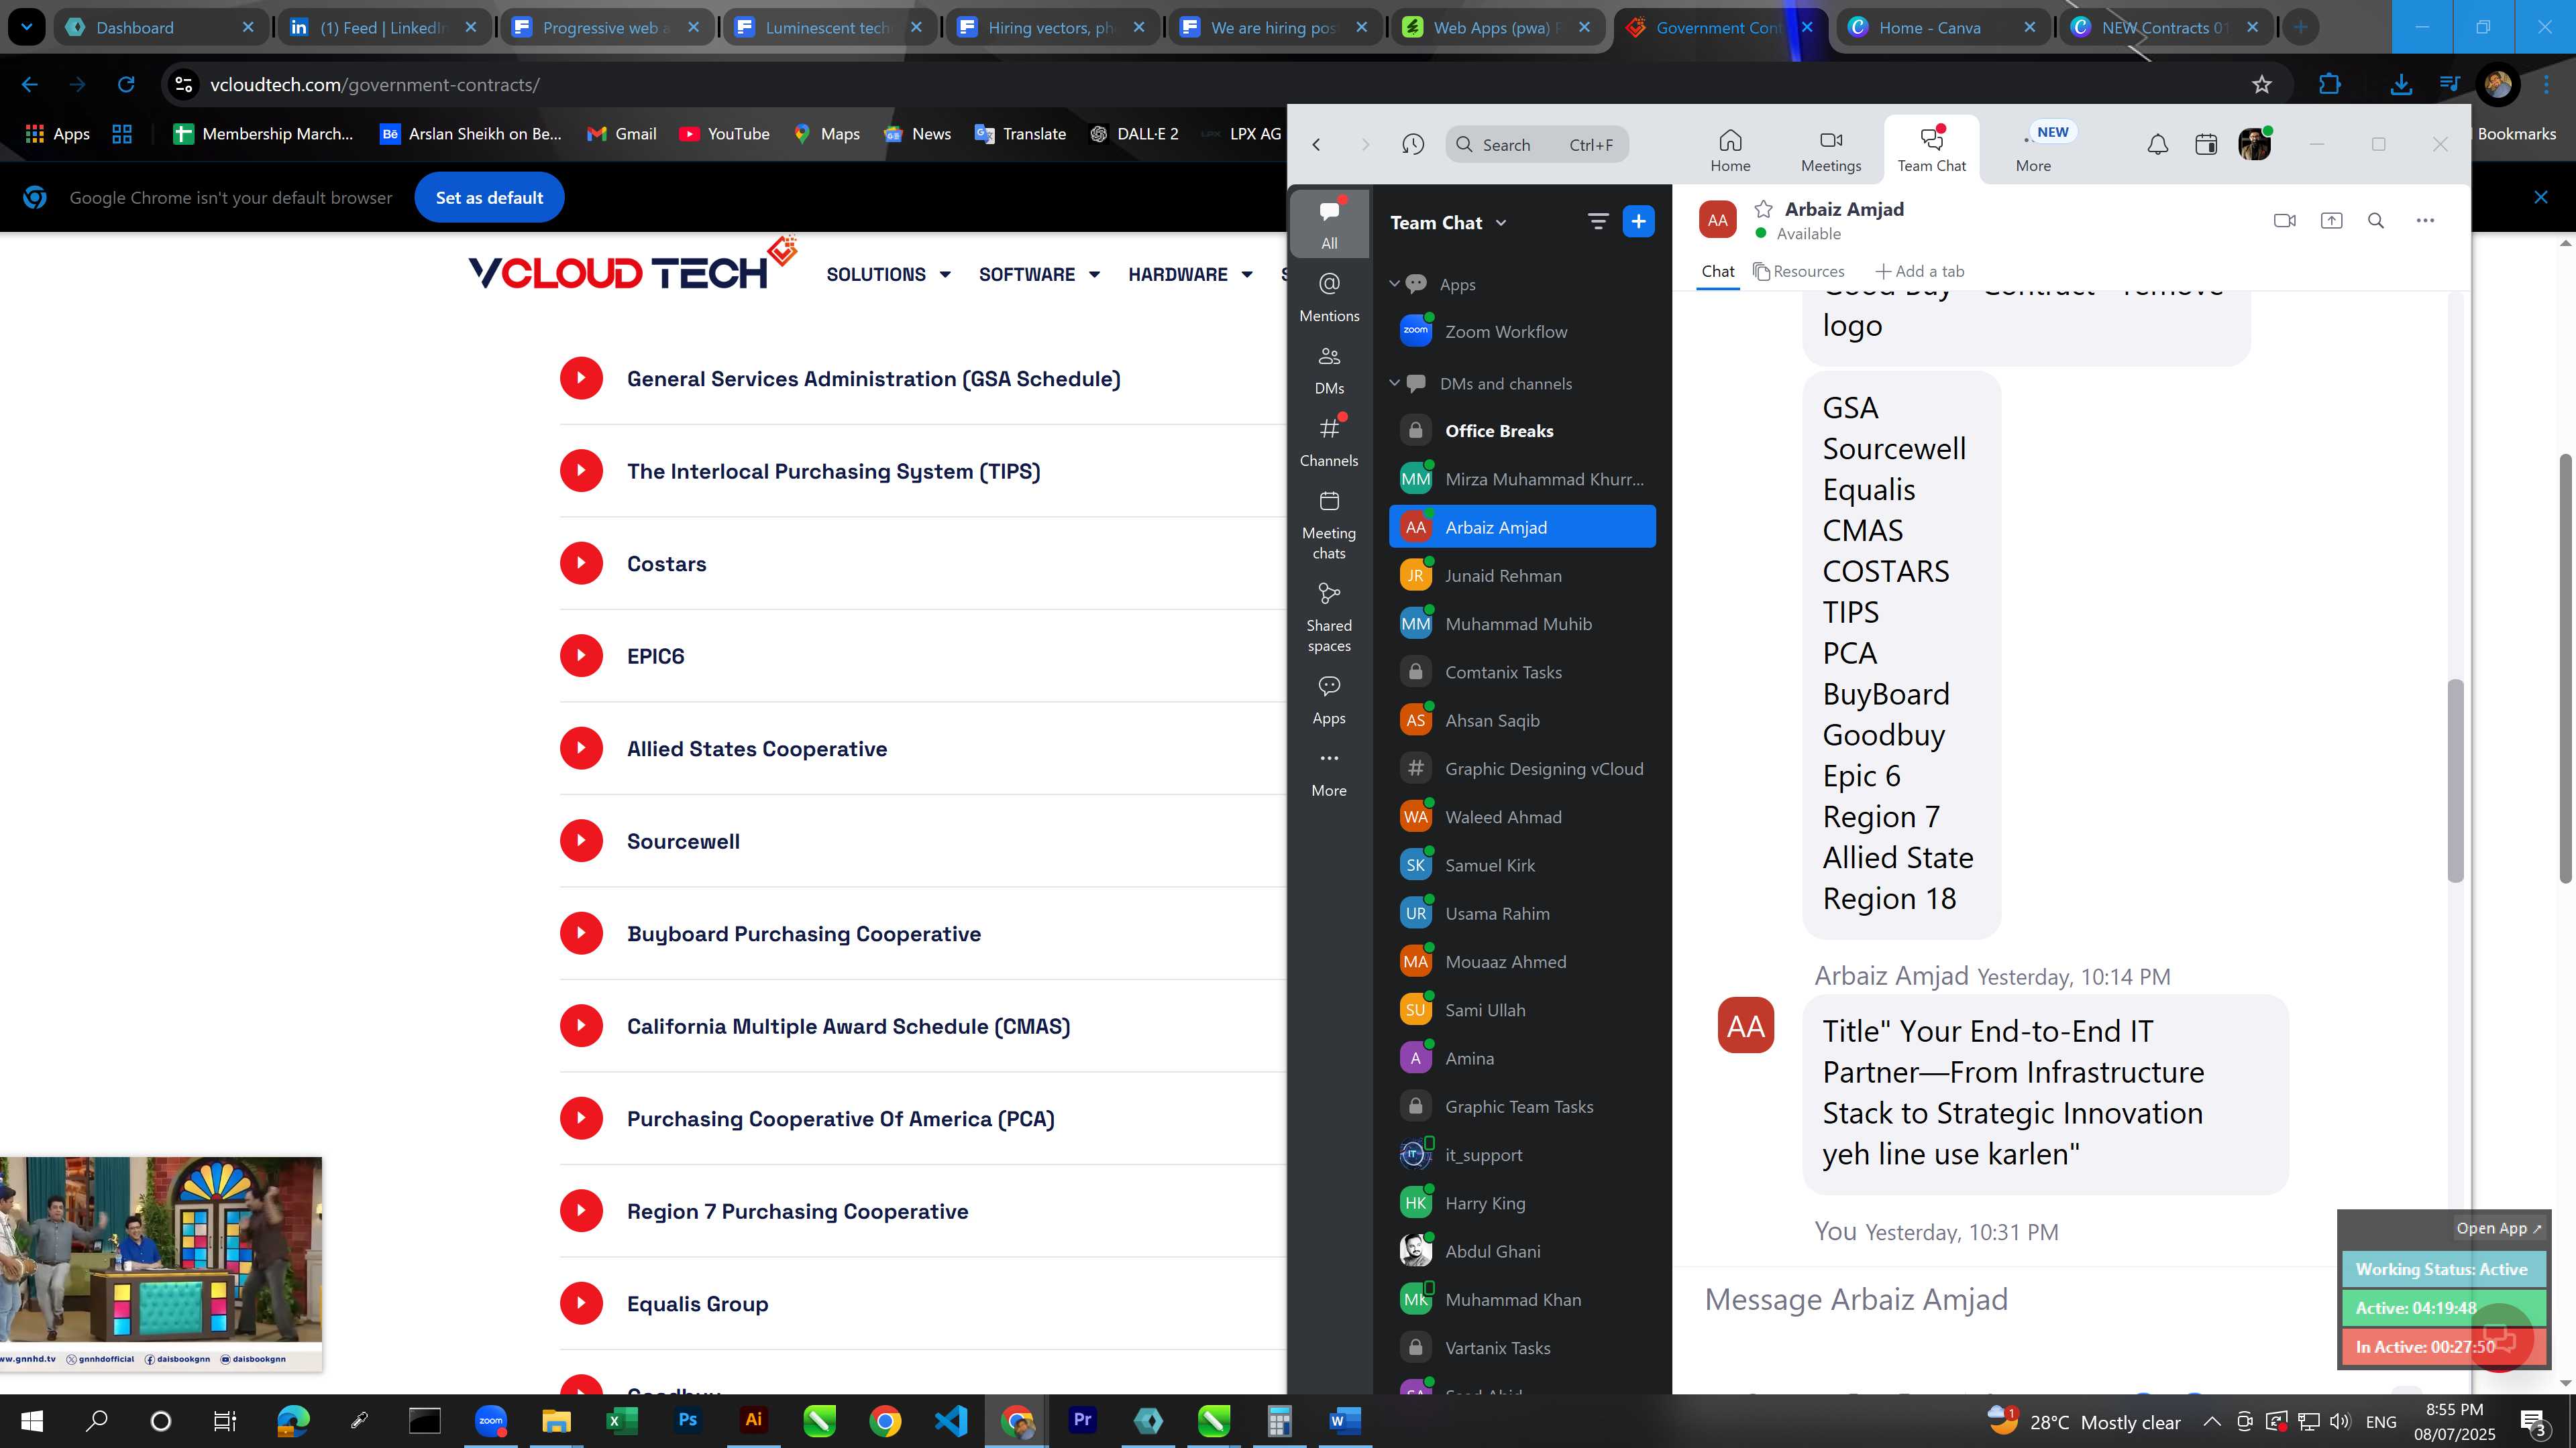Switch to the Zoom Meetings tab
This screenshot has width=2576, height=1448.
click(1831, 150)
